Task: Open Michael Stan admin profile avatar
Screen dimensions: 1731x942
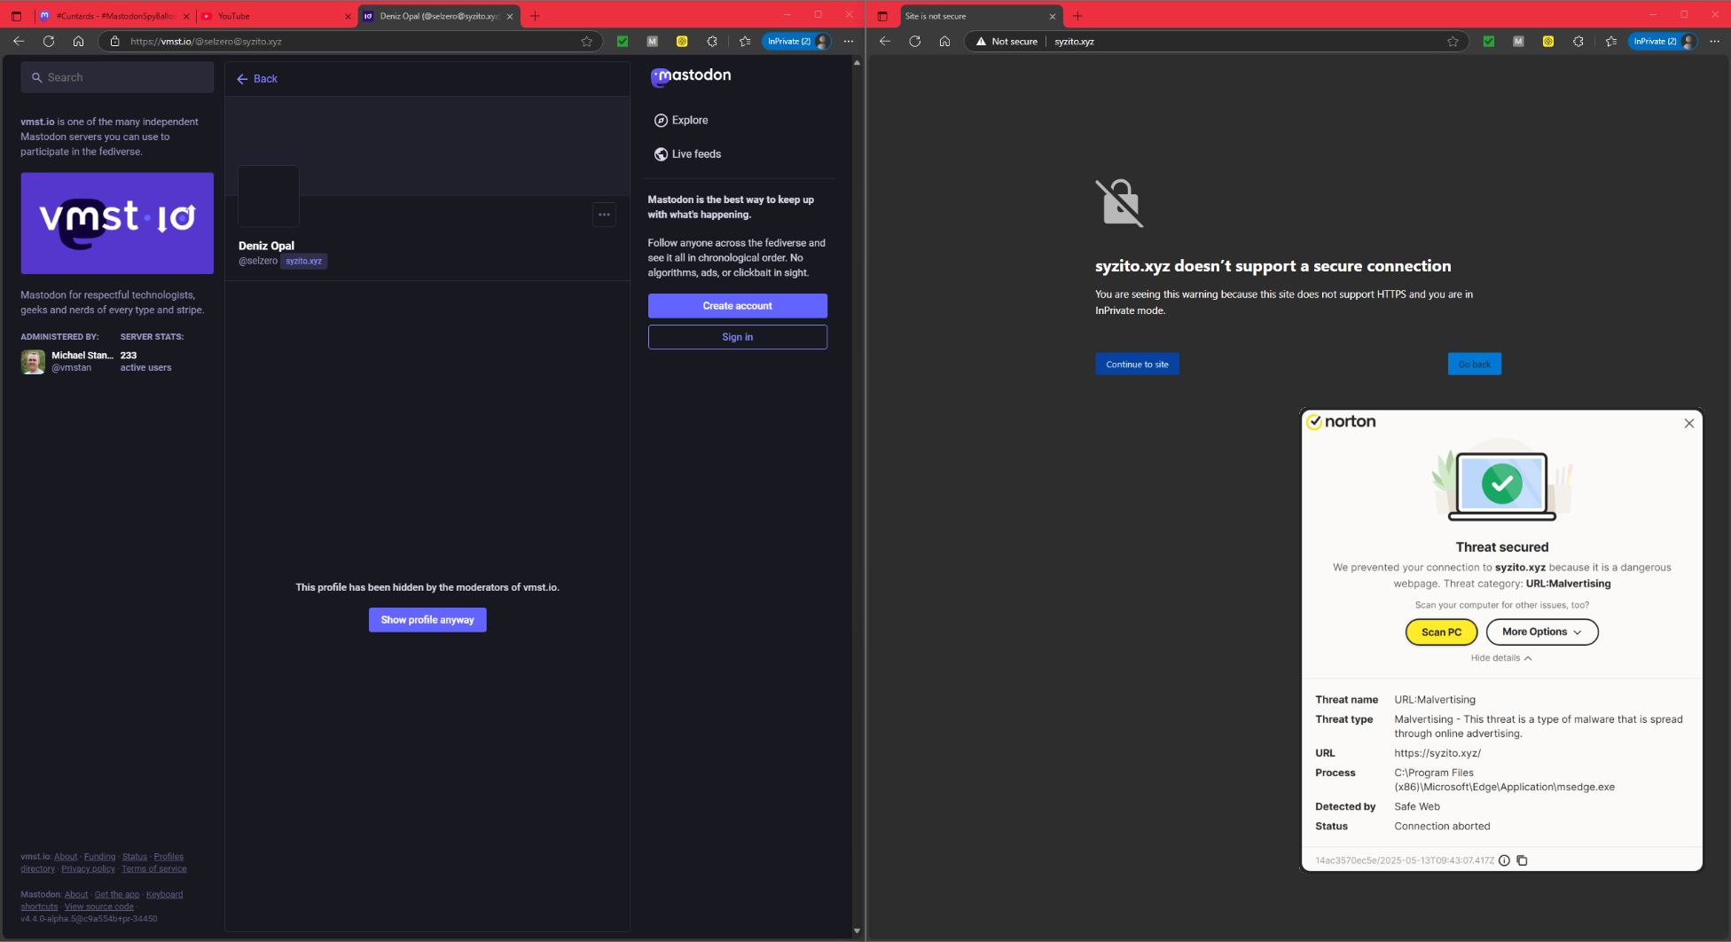Action: point(33,362)
